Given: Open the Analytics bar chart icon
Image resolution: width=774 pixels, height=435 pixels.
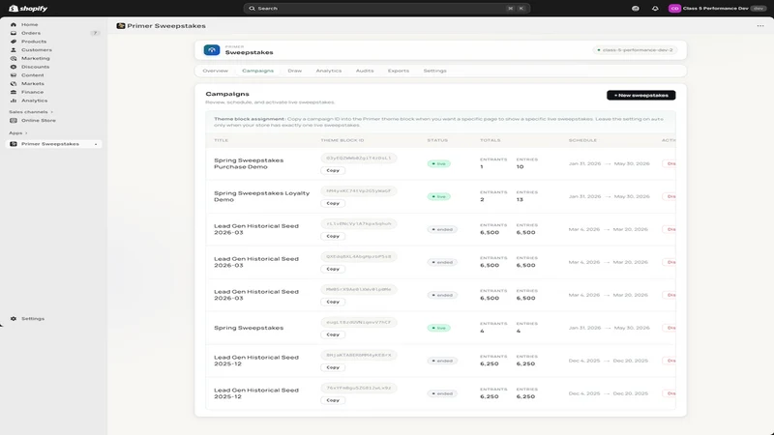Looking at the screenshot, I should pyautogui.click(x=14, y=101).
